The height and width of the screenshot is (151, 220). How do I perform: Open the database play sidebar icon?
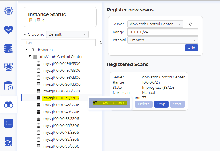coord(9,86)
